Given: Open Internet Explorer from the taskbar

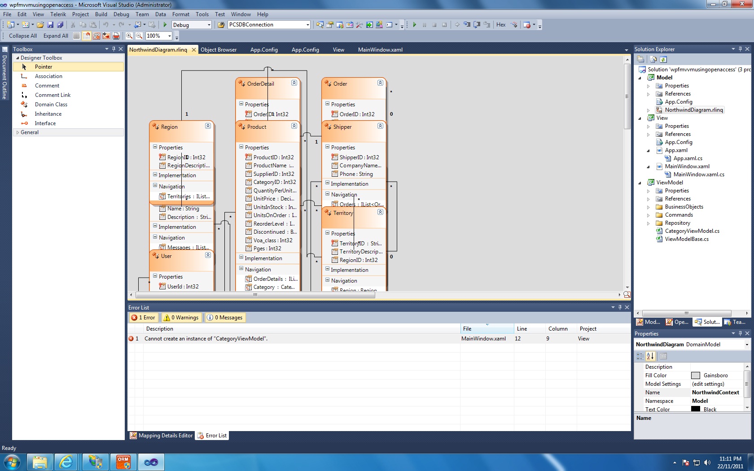Looking at the screenshot, I should point(66,462).
